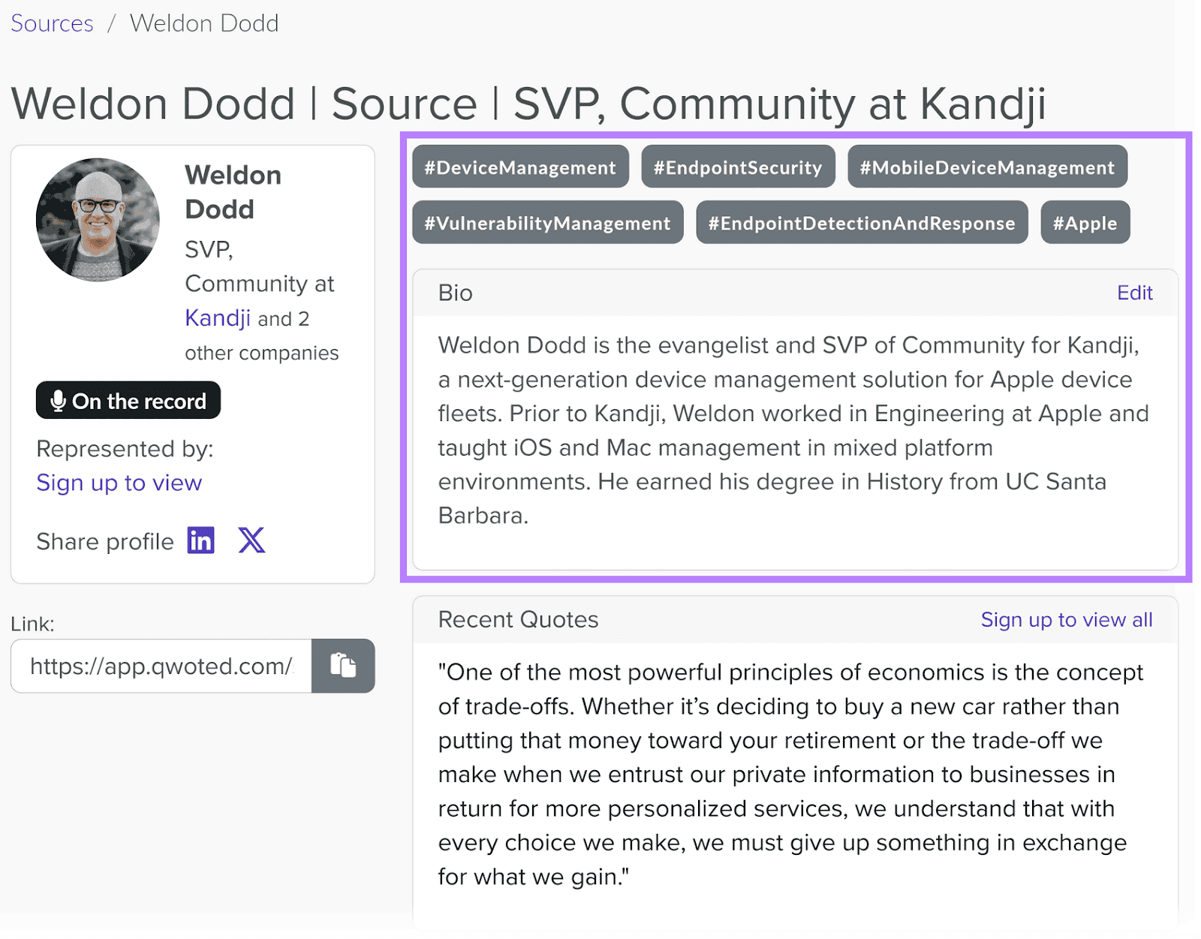Image resolution: width=1201 pixels, height=939 pixels.
Task: Share profile on X
Action: point(252,540)
